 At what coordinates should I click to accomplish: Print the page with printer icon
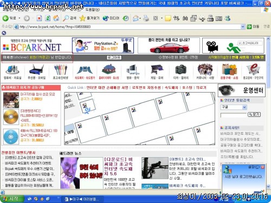coord(146,18)
